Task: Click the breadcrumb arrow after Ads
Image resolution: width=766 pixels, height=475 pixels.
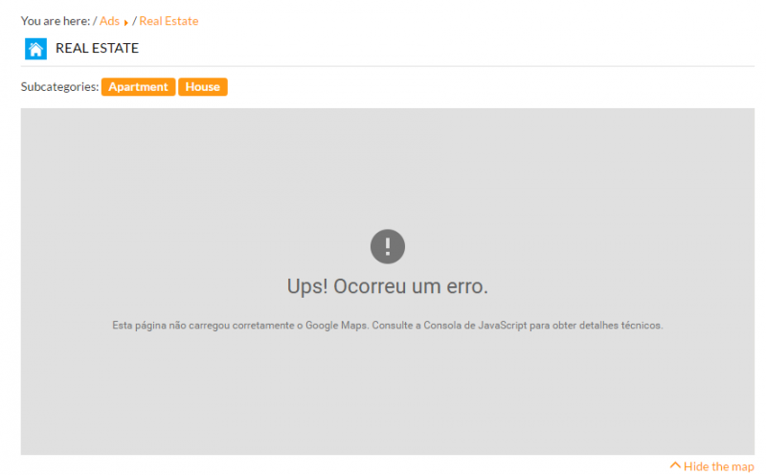Action: tap(126, 22)
